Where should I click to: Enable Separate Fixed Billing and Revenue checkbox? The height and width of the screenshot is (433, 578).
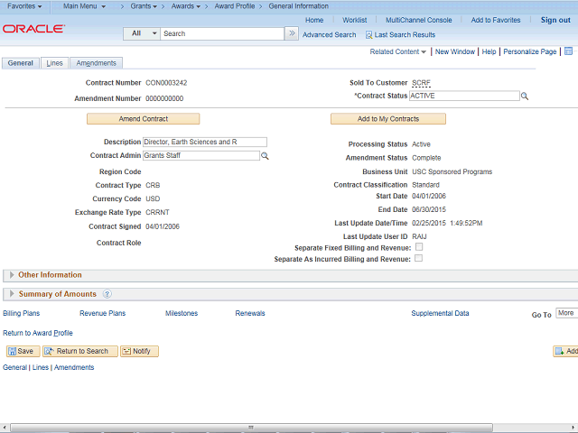[x=418, y=247]
